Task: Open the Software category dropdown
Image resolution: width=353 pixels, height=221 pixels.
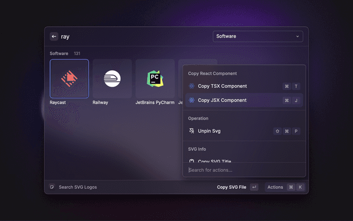Action: [x=258, y=36]
